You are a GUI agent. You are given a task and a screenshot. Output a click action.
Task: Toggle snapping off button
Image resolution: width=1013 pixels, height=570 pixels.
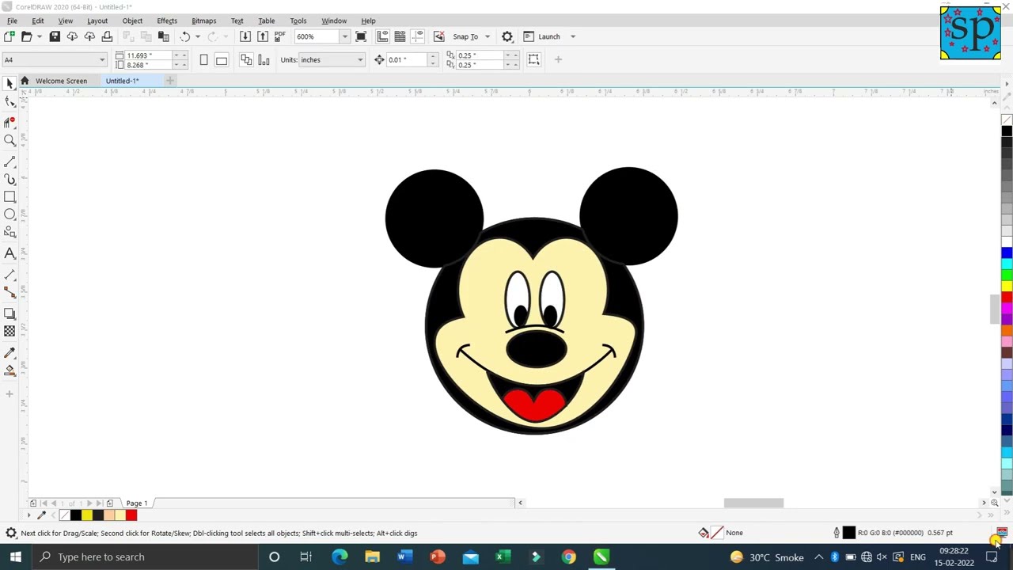pos(439,36)
